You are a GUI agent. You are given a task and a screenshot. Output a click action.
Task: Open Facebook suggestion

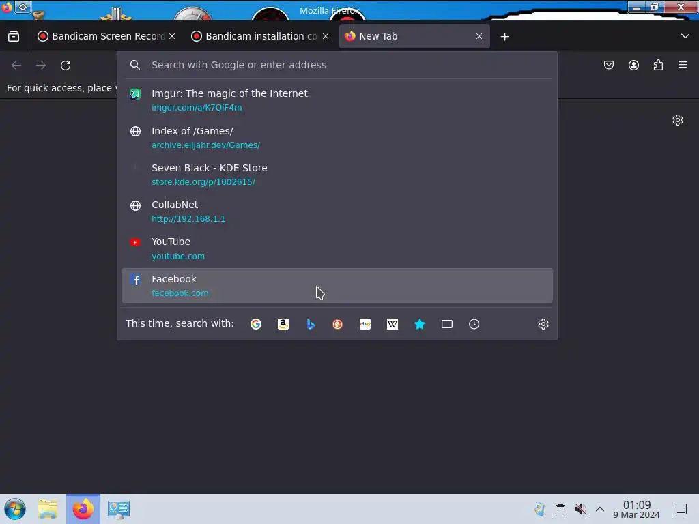[x=337, y=286]
